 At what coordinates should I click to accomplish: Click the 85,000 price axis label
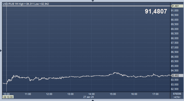click(175, 66)
